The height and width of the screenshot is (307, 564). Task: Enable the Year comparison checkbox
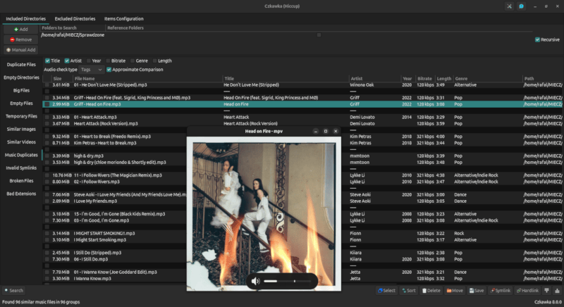point(87,61)
